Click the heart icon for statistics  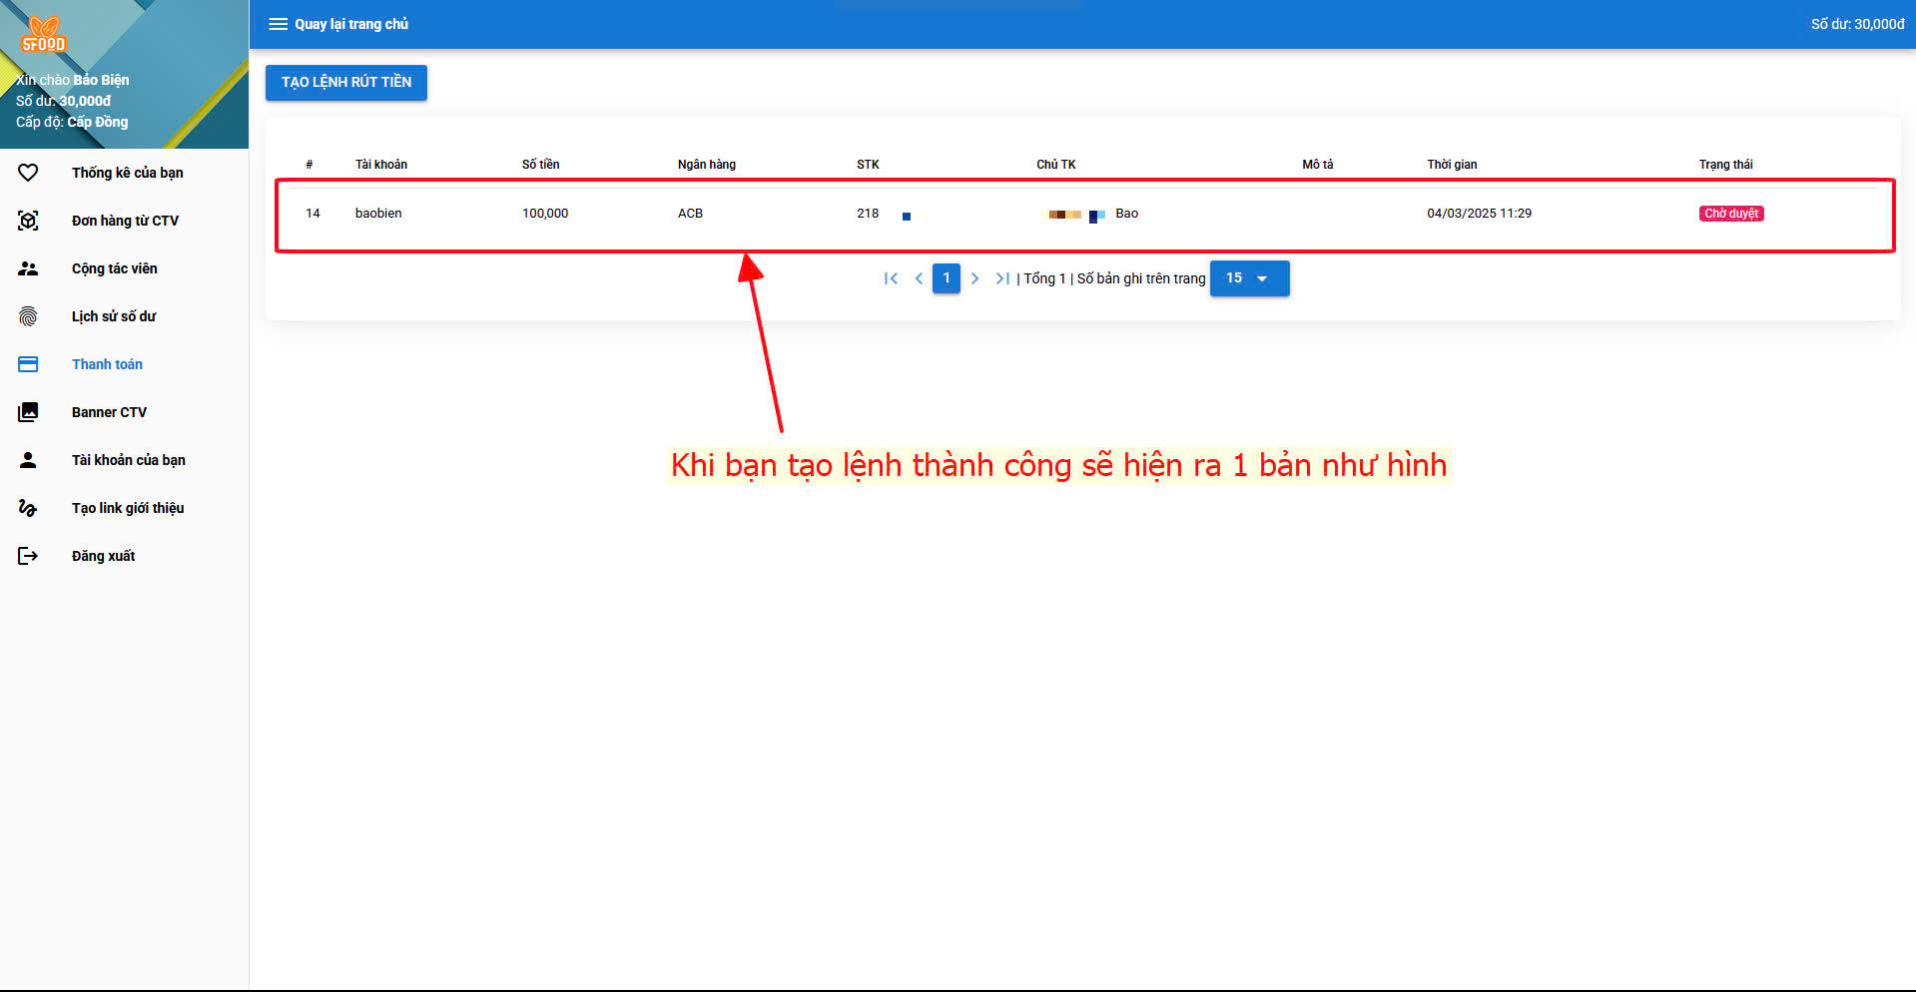[28, 173]
